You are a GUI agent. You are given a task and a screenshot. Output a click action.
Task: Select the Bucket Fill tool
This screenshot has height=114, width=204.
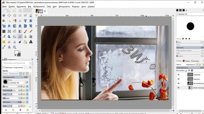tap(15, 31)
